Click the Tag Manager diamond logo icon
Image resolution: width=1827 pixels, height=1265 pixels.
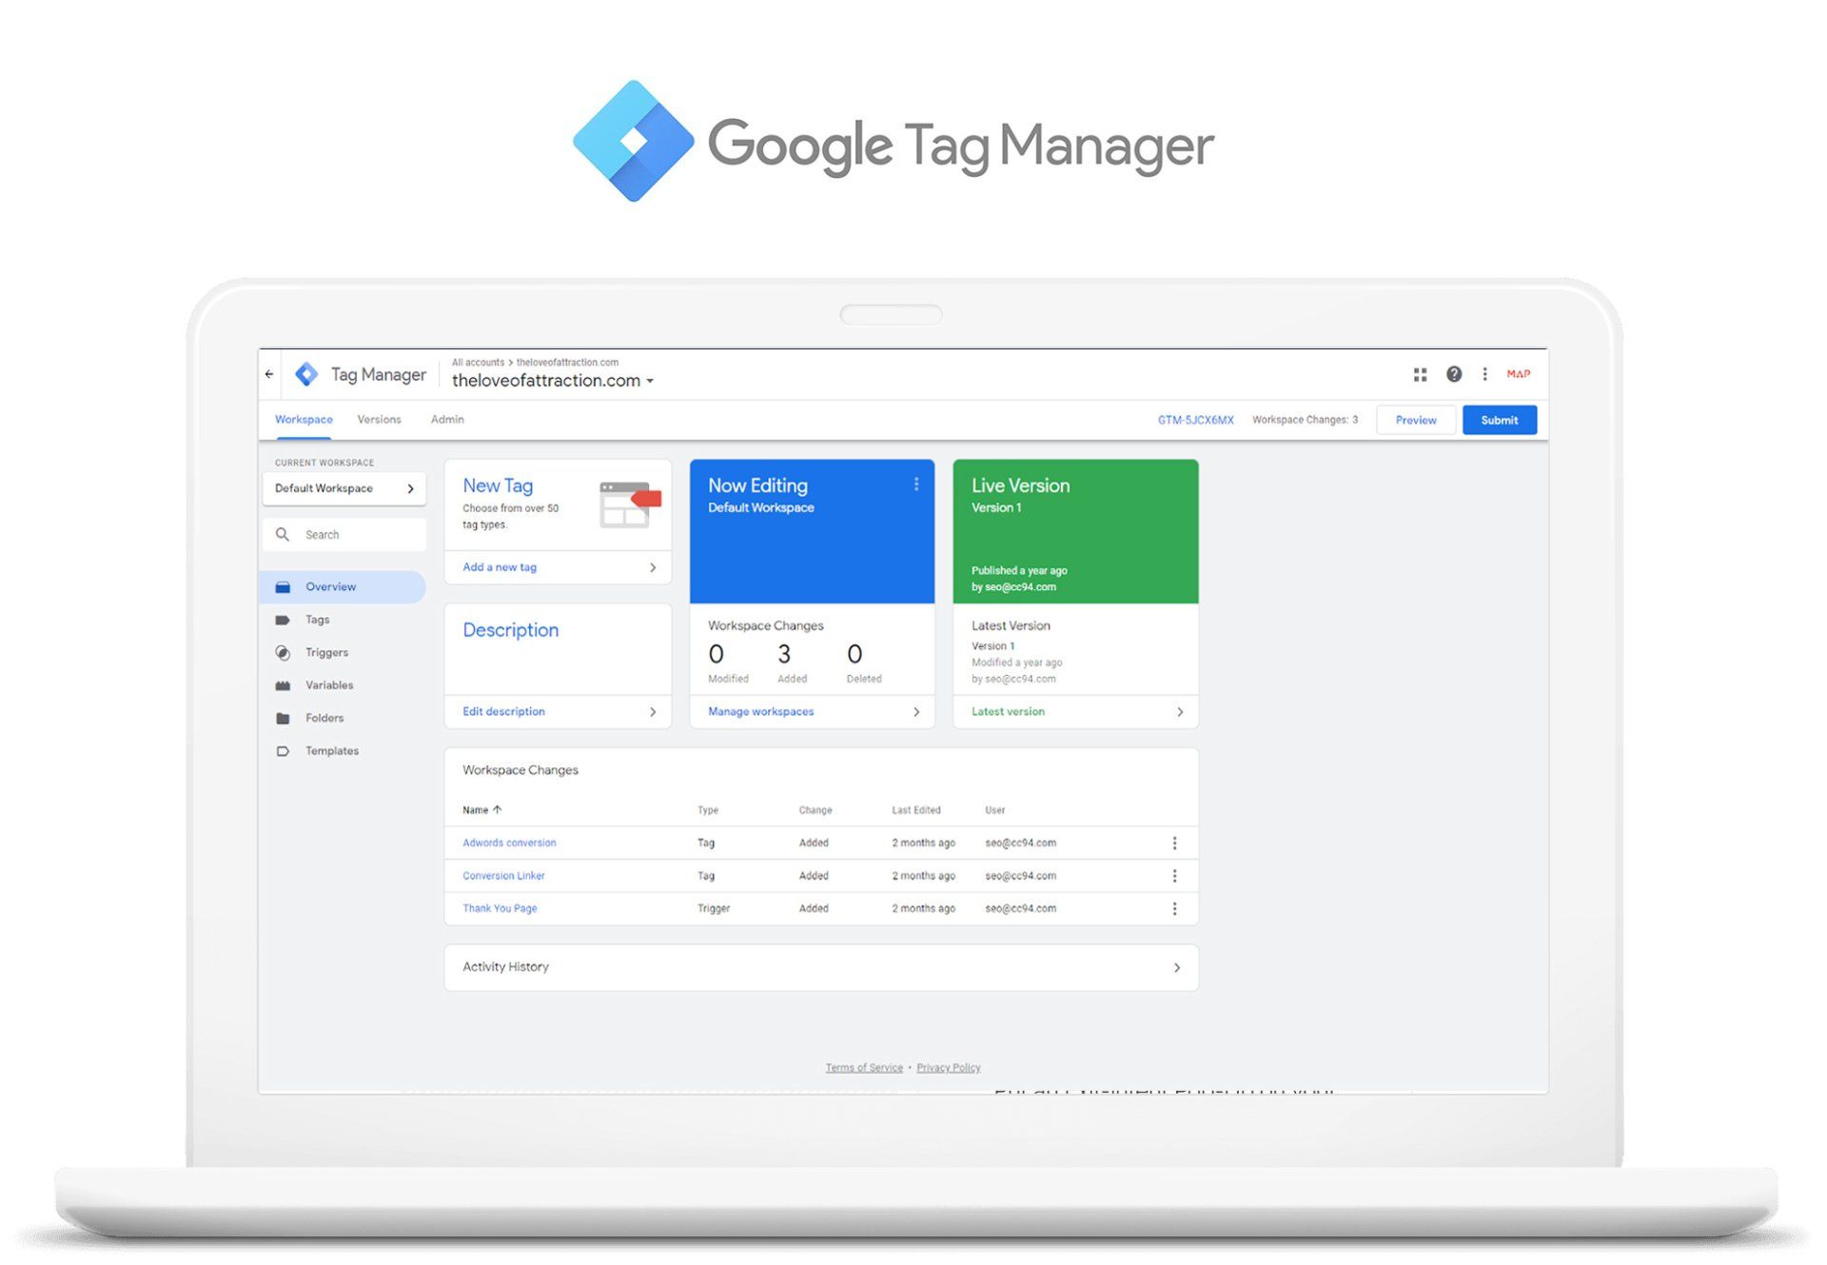tap(306, 374)
